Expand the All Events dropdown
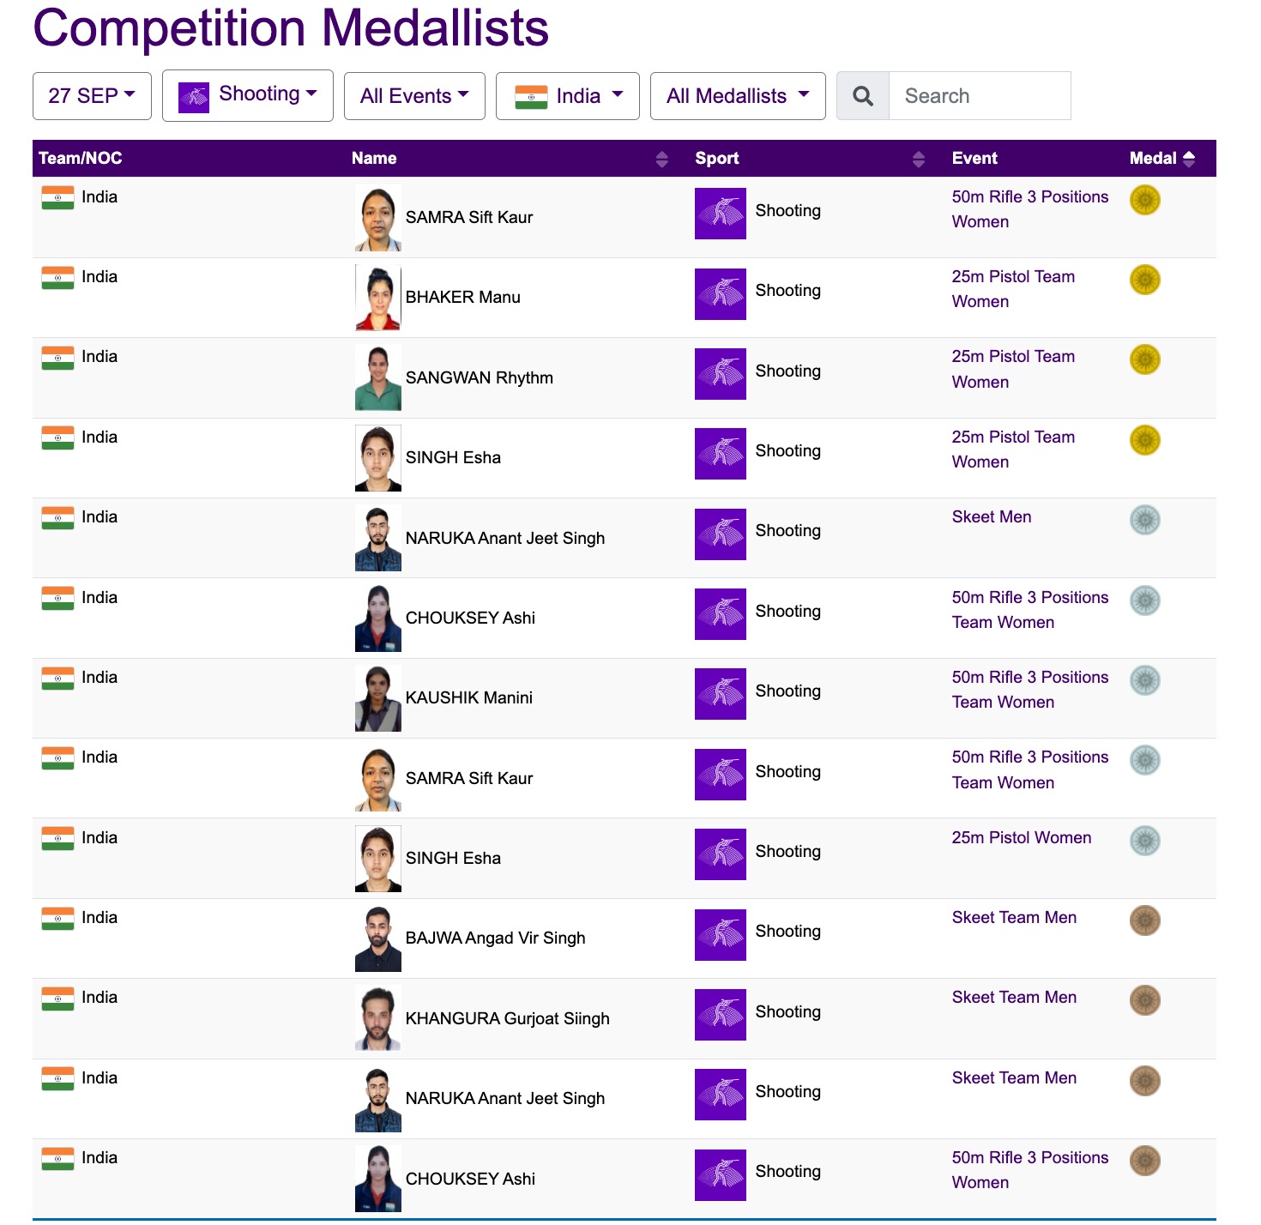The width and height of the screenshot is (1261, 1225). pyautogui.click(x=414, y=96)
